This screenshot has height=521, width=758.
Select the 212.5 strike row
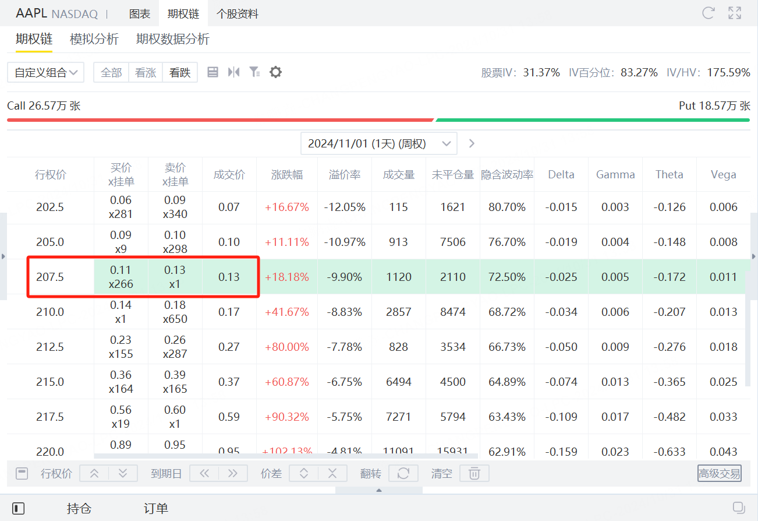(378, 347)
